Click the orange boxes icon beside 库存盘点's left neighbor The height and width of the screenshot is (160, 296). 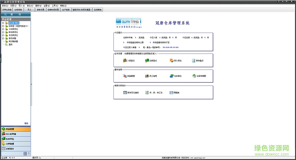point(172,61)
